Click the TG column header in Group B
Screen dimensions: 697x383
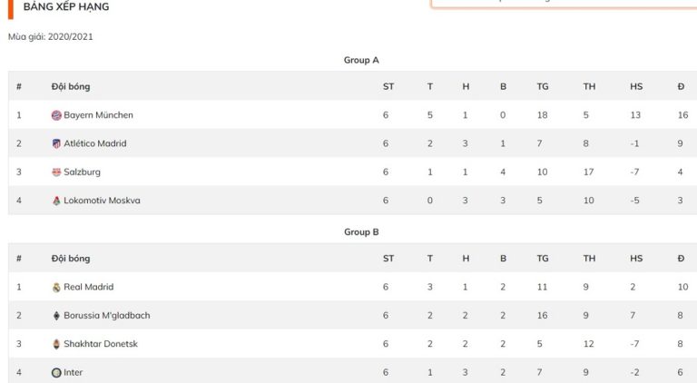pos(543,259)
